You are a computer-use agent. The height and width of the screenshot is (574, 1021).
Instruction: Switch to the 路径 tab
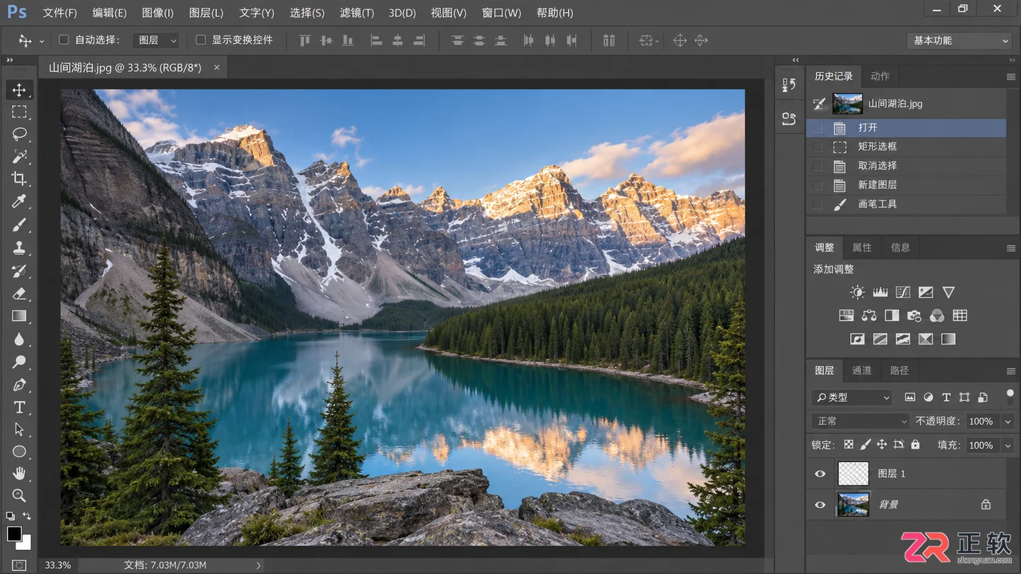(899, 371)
